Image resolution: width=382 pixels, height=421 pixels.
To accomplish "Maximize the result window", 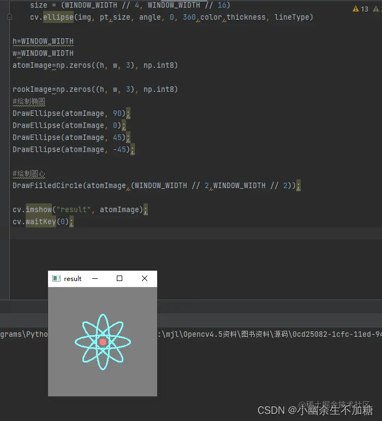I will [120, 279].
